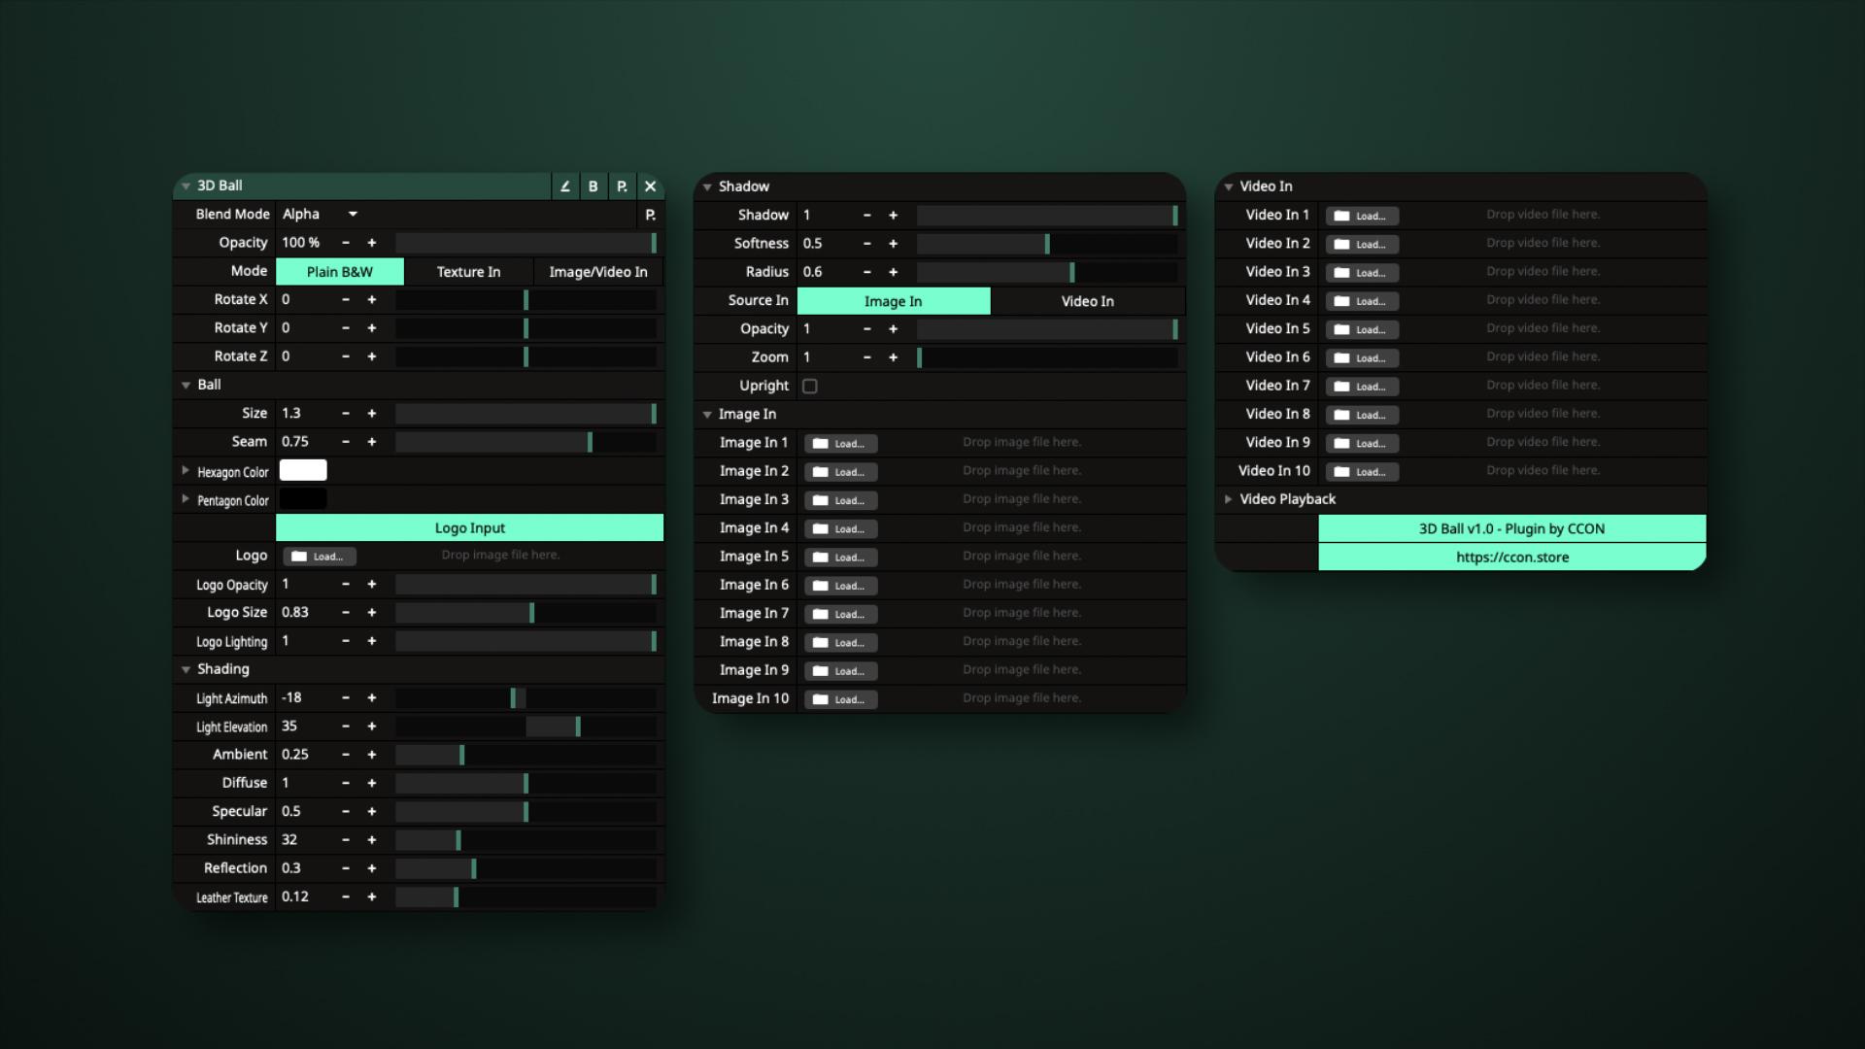Expand the Video Playback section

pos(1229,499)
